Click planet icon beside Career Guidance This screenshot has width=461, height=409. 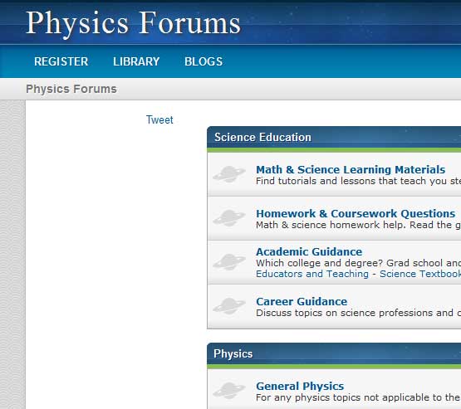[x=229, y=306]
